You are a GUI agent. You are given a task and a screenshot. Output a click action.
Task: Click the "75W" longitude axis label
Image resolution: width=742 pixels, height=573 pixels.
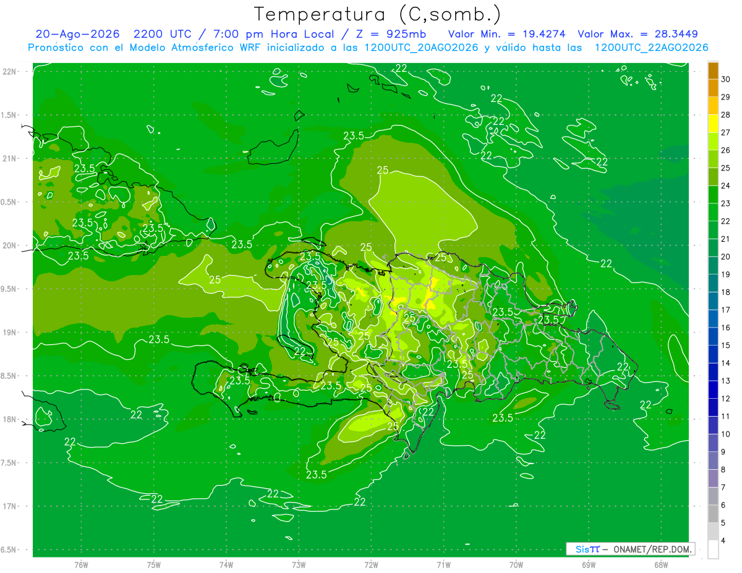point(154,565)
